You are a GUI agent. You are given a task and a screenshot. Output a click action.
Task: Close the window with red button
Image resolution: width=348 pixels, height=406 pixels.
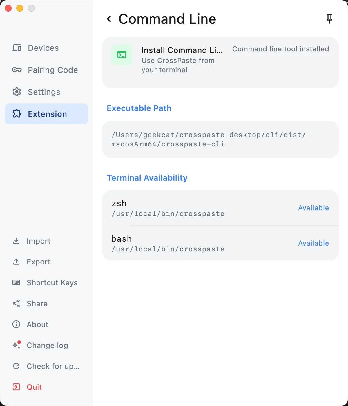tap(8, 8)
